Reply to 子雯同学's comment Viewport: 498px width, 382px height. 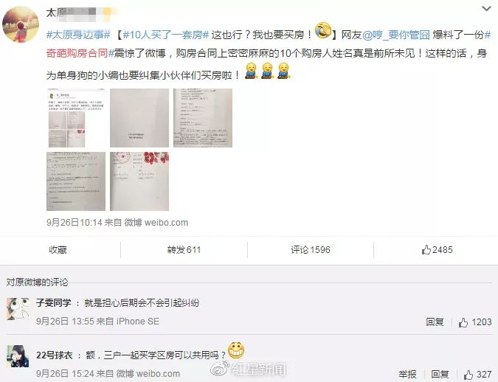pyautogui.click(x=435, y=322)
